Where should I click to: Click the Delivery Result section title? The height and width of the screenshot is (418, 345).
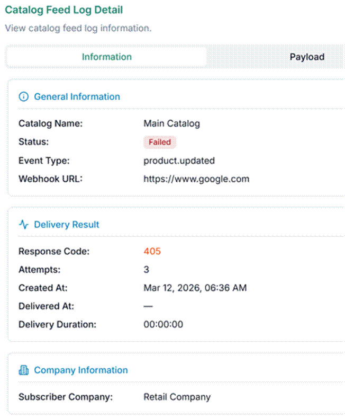[67, 225]
